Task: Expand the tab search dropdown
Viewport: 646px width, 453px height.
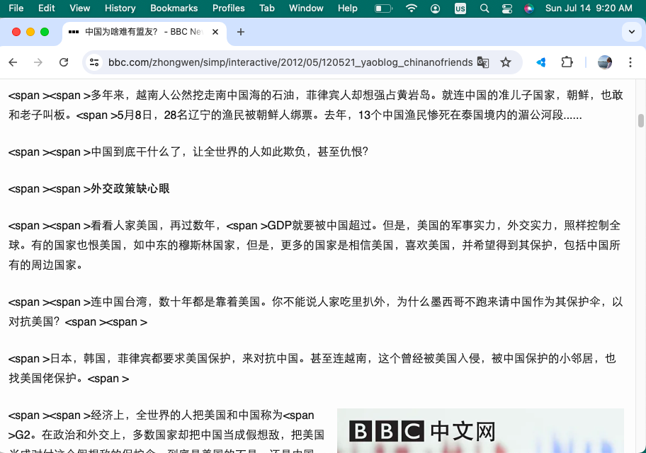Action: 631,32
